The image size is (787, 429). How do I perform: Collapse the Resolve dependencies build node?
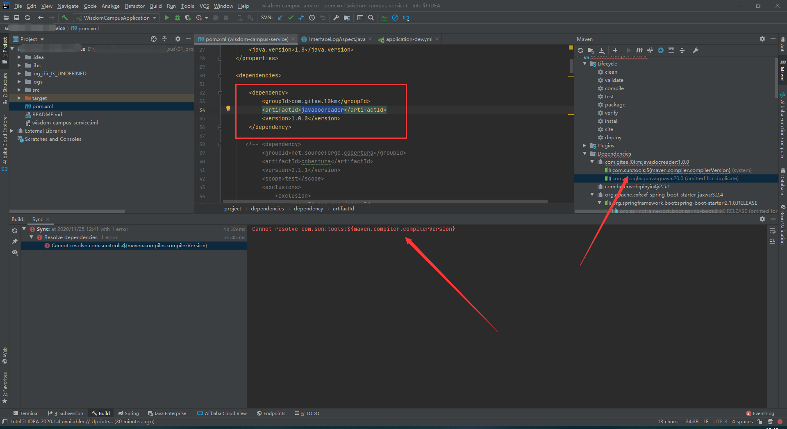[x=31, y=237]
